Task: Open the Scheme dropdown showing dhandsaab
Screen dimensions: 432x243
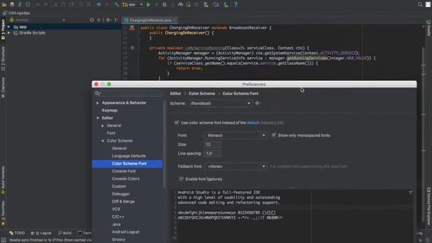Action: [221, 103]
